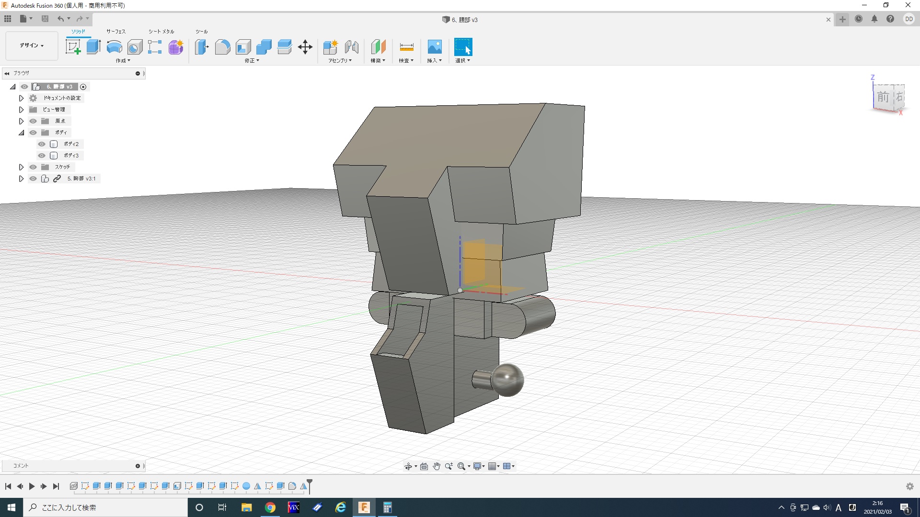920x517 pixels.
Task: Switch to the サーフェス tab
Action: [x=116, y=31]
